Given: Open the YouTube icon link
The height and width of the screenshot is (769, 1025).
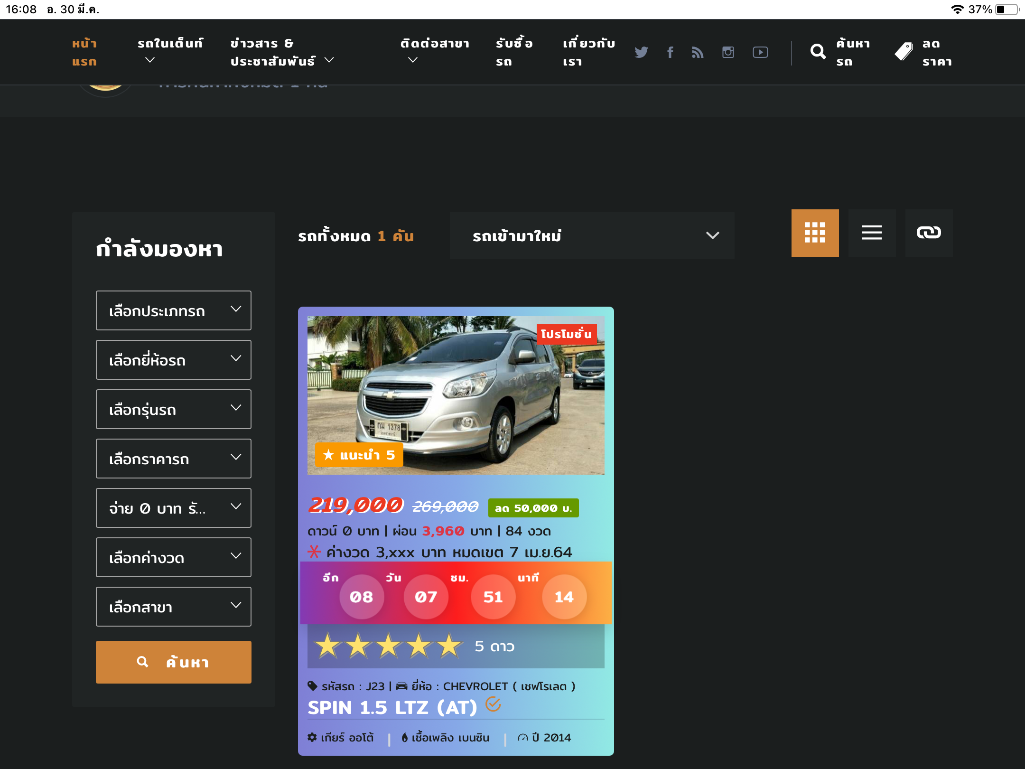Looking at the screenshot, I should (760, 52).
